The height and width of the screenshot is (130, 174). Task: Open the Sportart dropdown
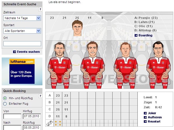coord(22,31)
